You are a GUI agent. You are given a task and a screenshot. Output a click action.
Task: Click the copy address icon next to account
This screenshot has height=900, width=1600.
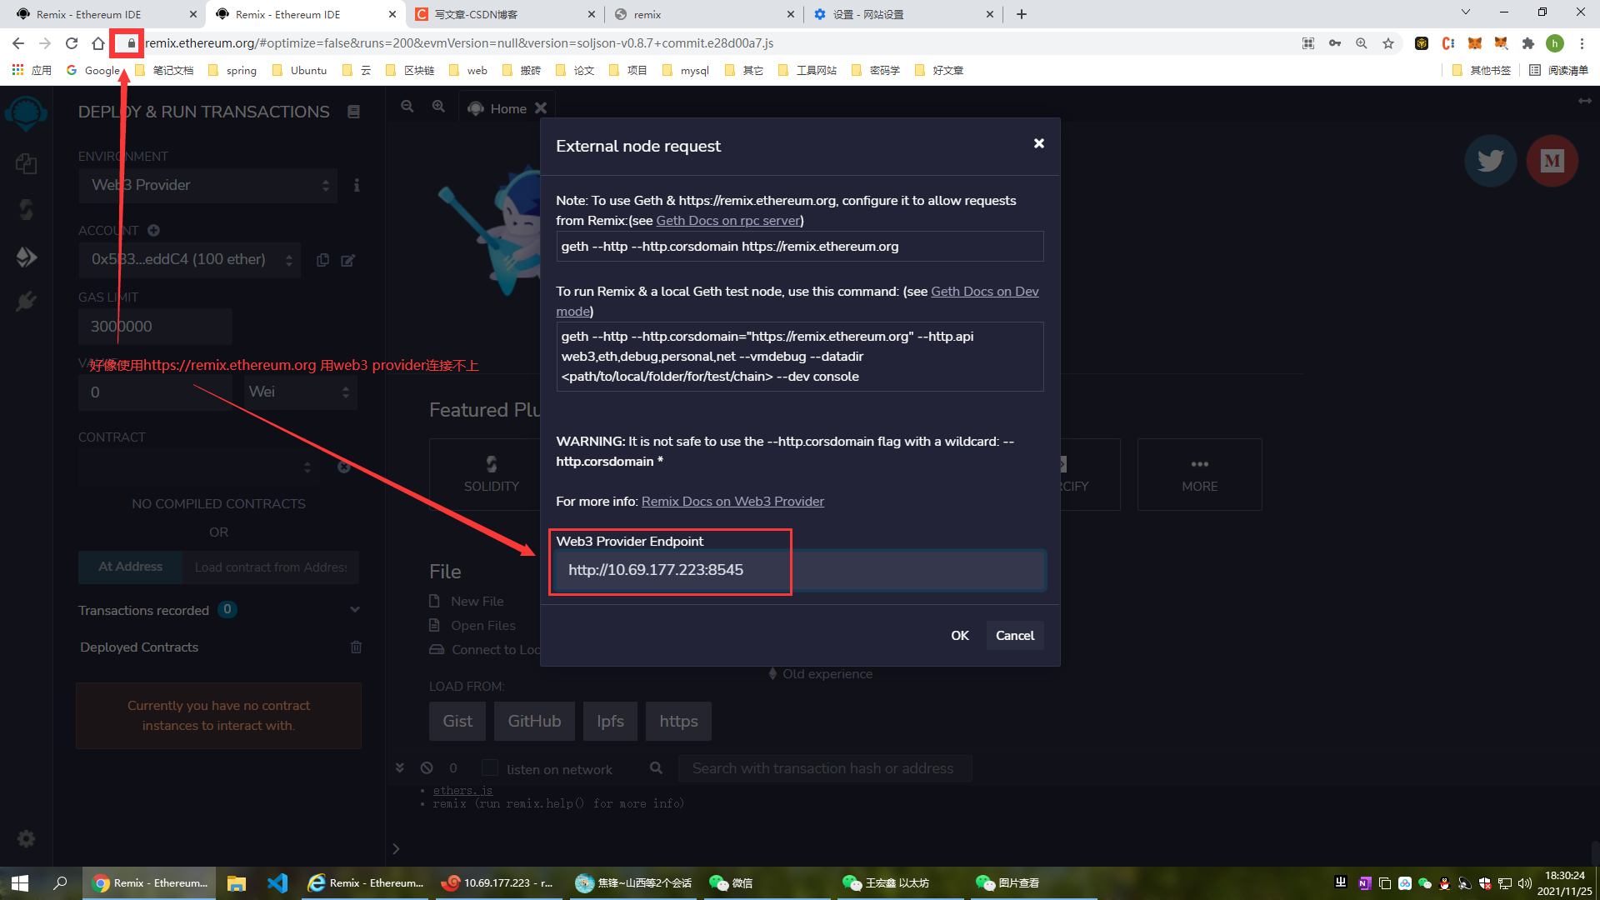[x=323, y=261]
